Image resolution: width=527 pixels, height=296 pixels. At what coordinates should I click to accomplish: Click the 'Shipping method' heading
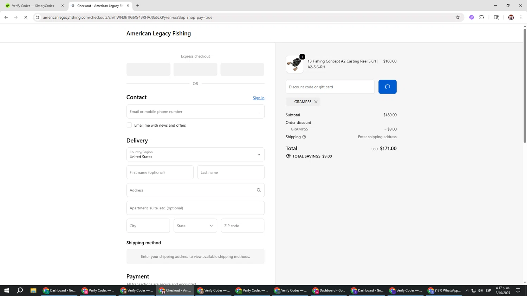(144, 243)
